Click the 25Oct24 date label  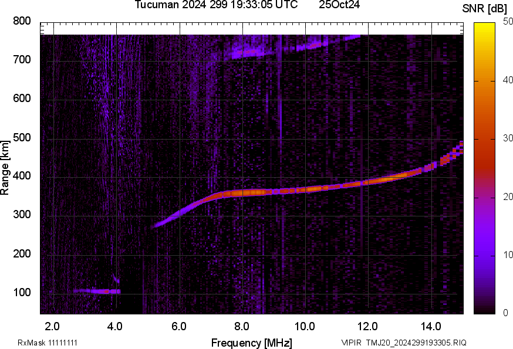[x=339, y=5]
